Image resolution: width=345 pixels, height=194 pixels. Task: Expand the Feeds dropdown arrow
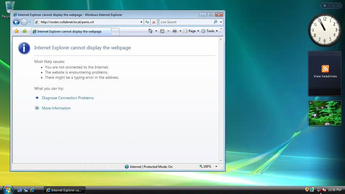click(168, 31)
